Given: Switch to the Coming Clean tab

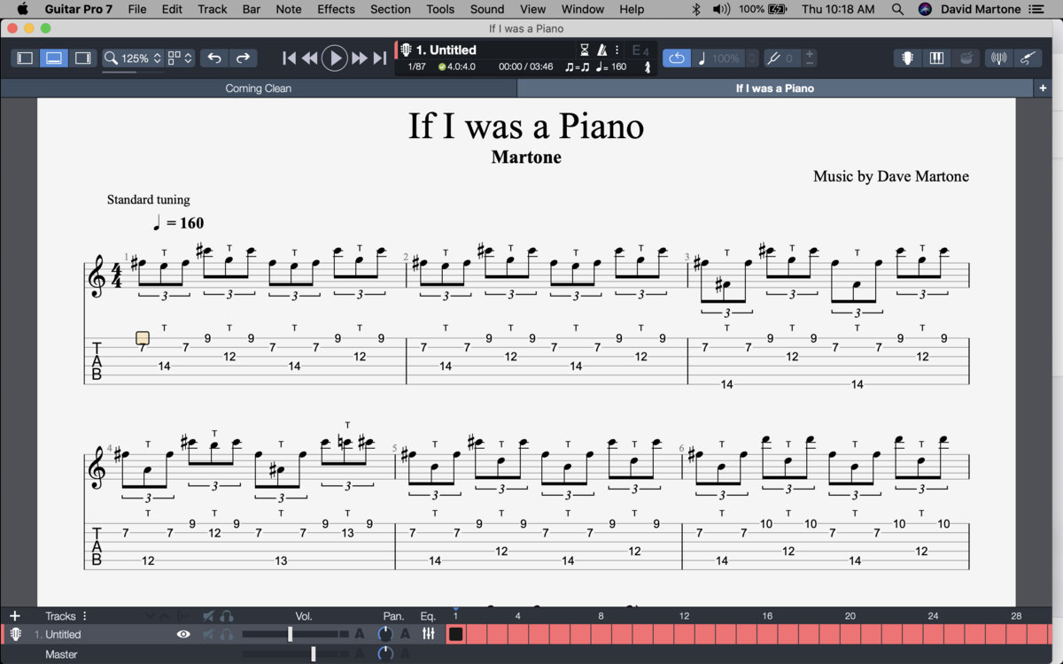Looking at the screenshot, I should (x=258, y=89).
